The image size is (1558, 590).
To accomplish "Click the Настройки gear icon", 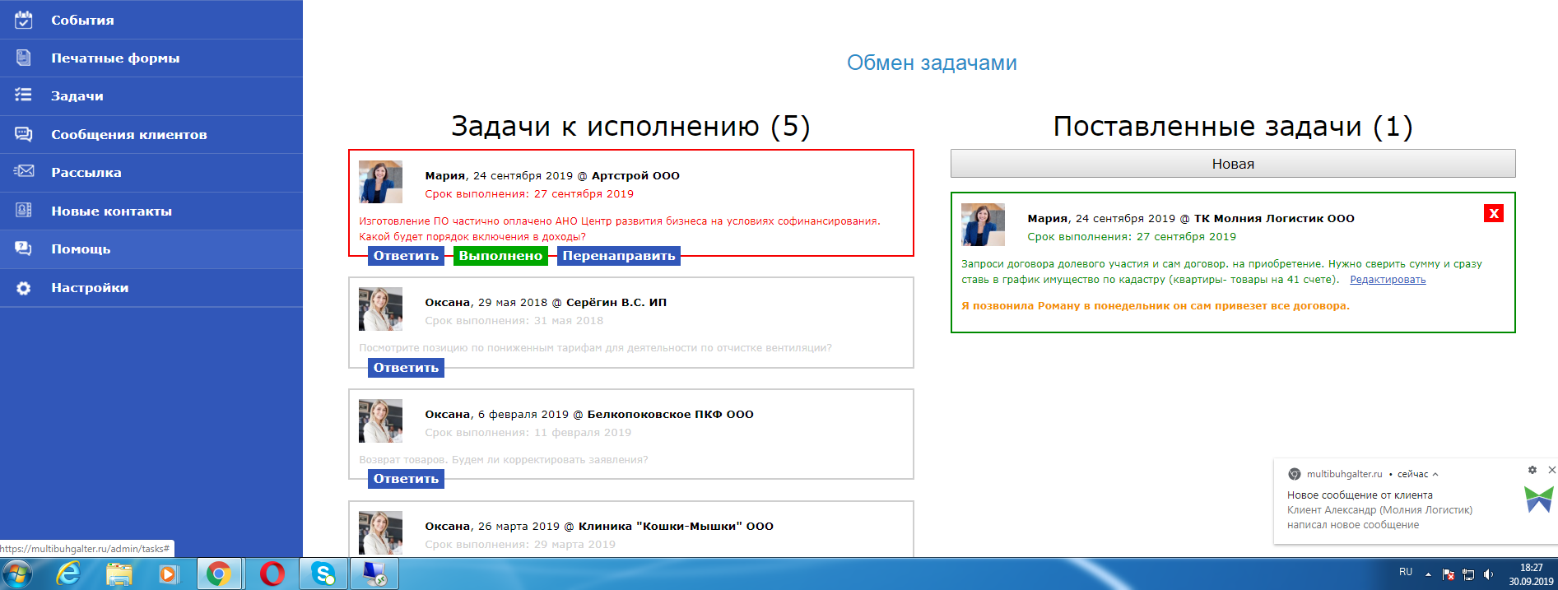I will point(24,288).
